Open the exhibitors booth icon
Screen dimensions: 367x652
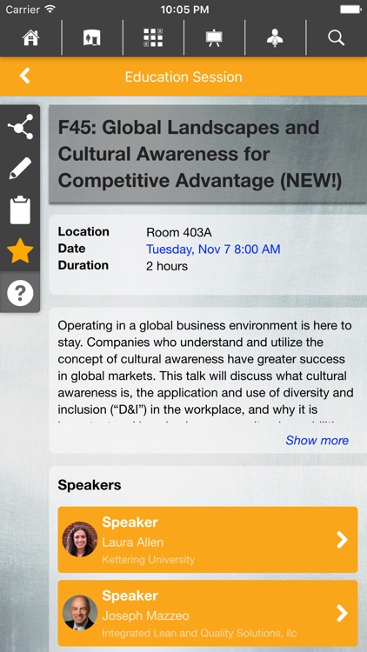coord(91,38)
